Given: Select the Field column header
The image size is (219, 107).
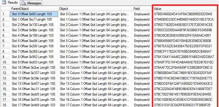Looking at the screenshot, I should pos(142,9).
